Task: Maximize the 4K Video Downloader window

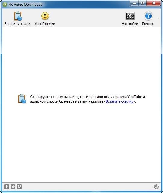Action: [143, 3]
